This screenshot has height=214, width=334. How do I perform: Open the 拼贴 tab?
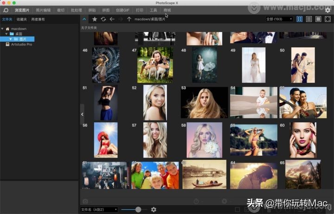(92, 10)
